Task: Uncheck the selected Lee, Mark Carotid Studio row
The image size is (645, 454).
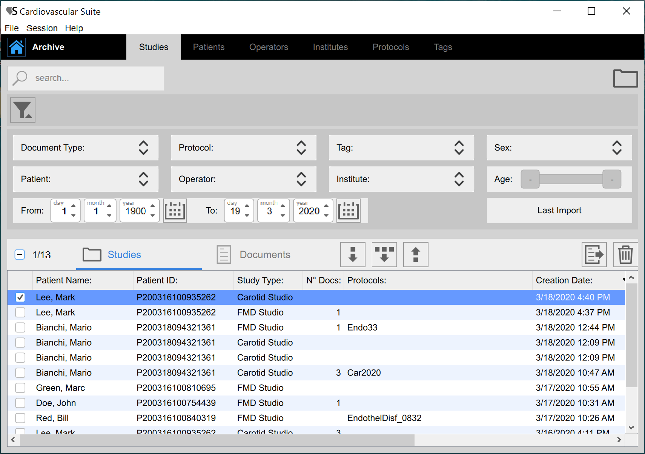Action: pos(20,297)
